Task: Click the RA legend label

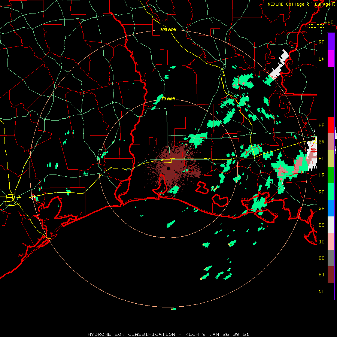Action: tap(321, 192)
